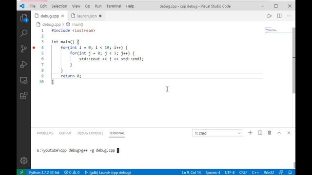The image size is (312, 175).
Task: Click the code minimap preview
Action: pyautogui.click(x=271, y=30)
